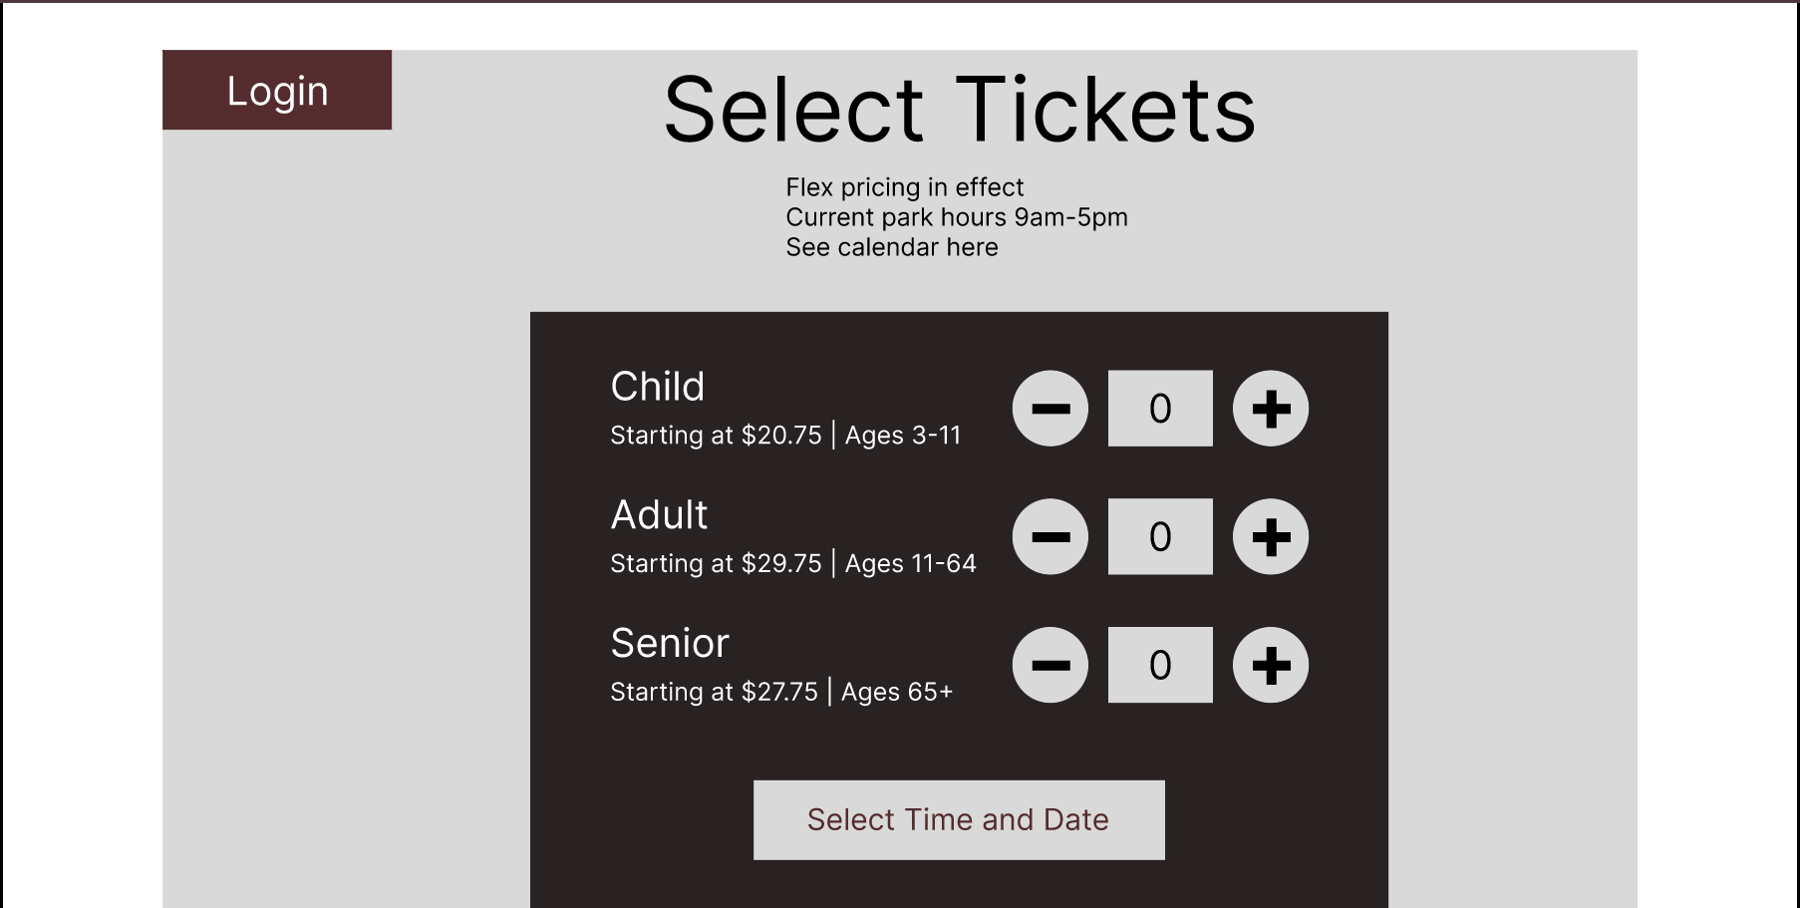
Task: Open the Login screen
Action: click(x=277, y=91)
